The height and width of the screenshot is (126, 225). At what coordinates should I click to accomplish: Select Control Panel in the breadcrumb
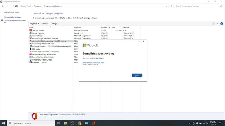(26, 6)
